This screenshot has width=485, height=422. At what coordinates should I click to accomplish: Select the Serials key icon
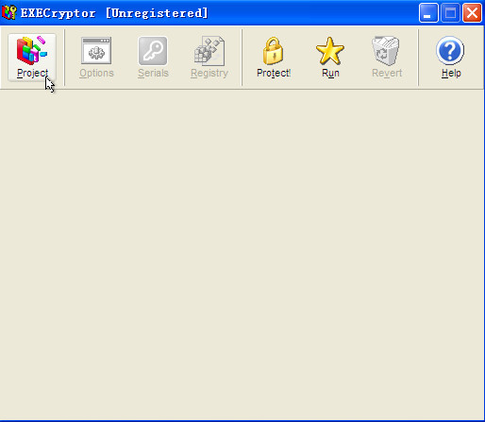(153, 51)
